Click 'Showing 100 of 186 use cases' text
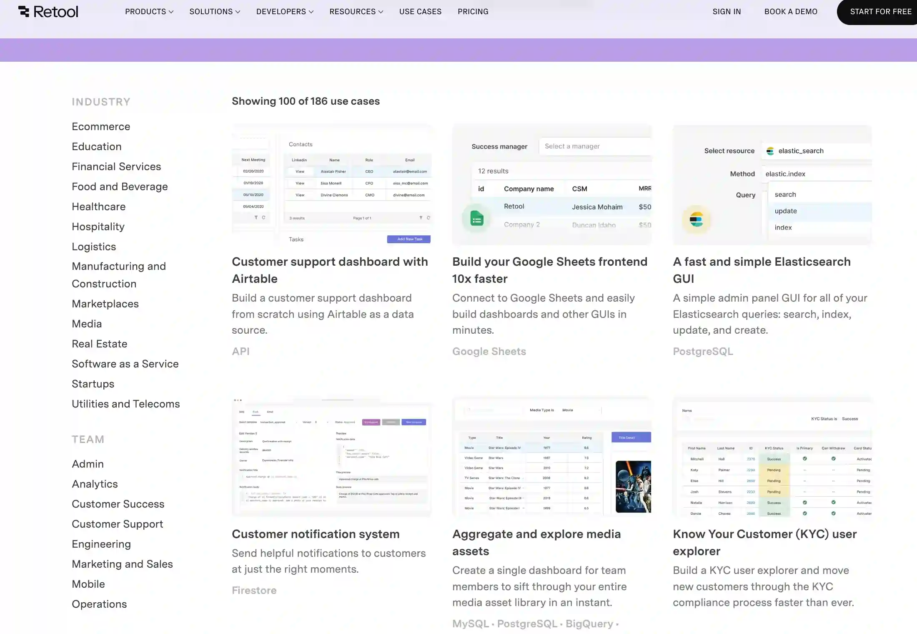 (306, 101)
